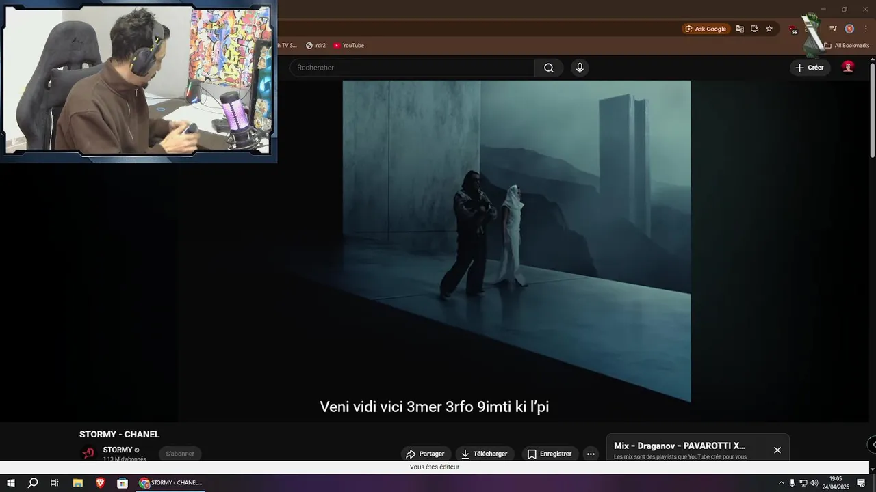Screen dimensions: 876x492
Task: Open the Windows Start menu
Action: (10, 483)
